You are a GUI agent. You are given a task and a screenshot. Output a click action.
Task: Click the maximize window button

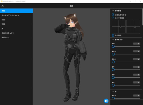[135, 1]
